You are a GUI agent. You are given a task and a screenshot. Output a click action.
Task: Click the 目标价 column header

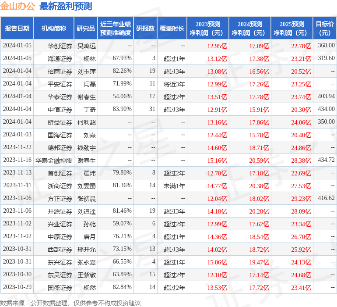(325, 28)
